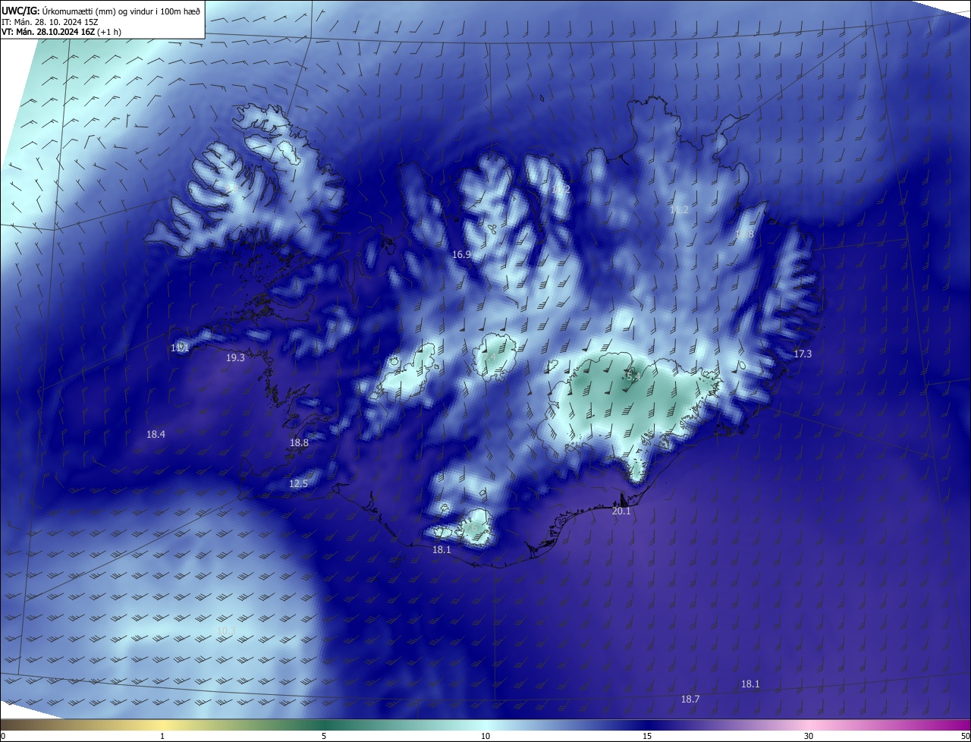This screenshot has height=742, width=971.
Task: Click the 11.1 value label on the western peninsula
Action: click(180, 348)
